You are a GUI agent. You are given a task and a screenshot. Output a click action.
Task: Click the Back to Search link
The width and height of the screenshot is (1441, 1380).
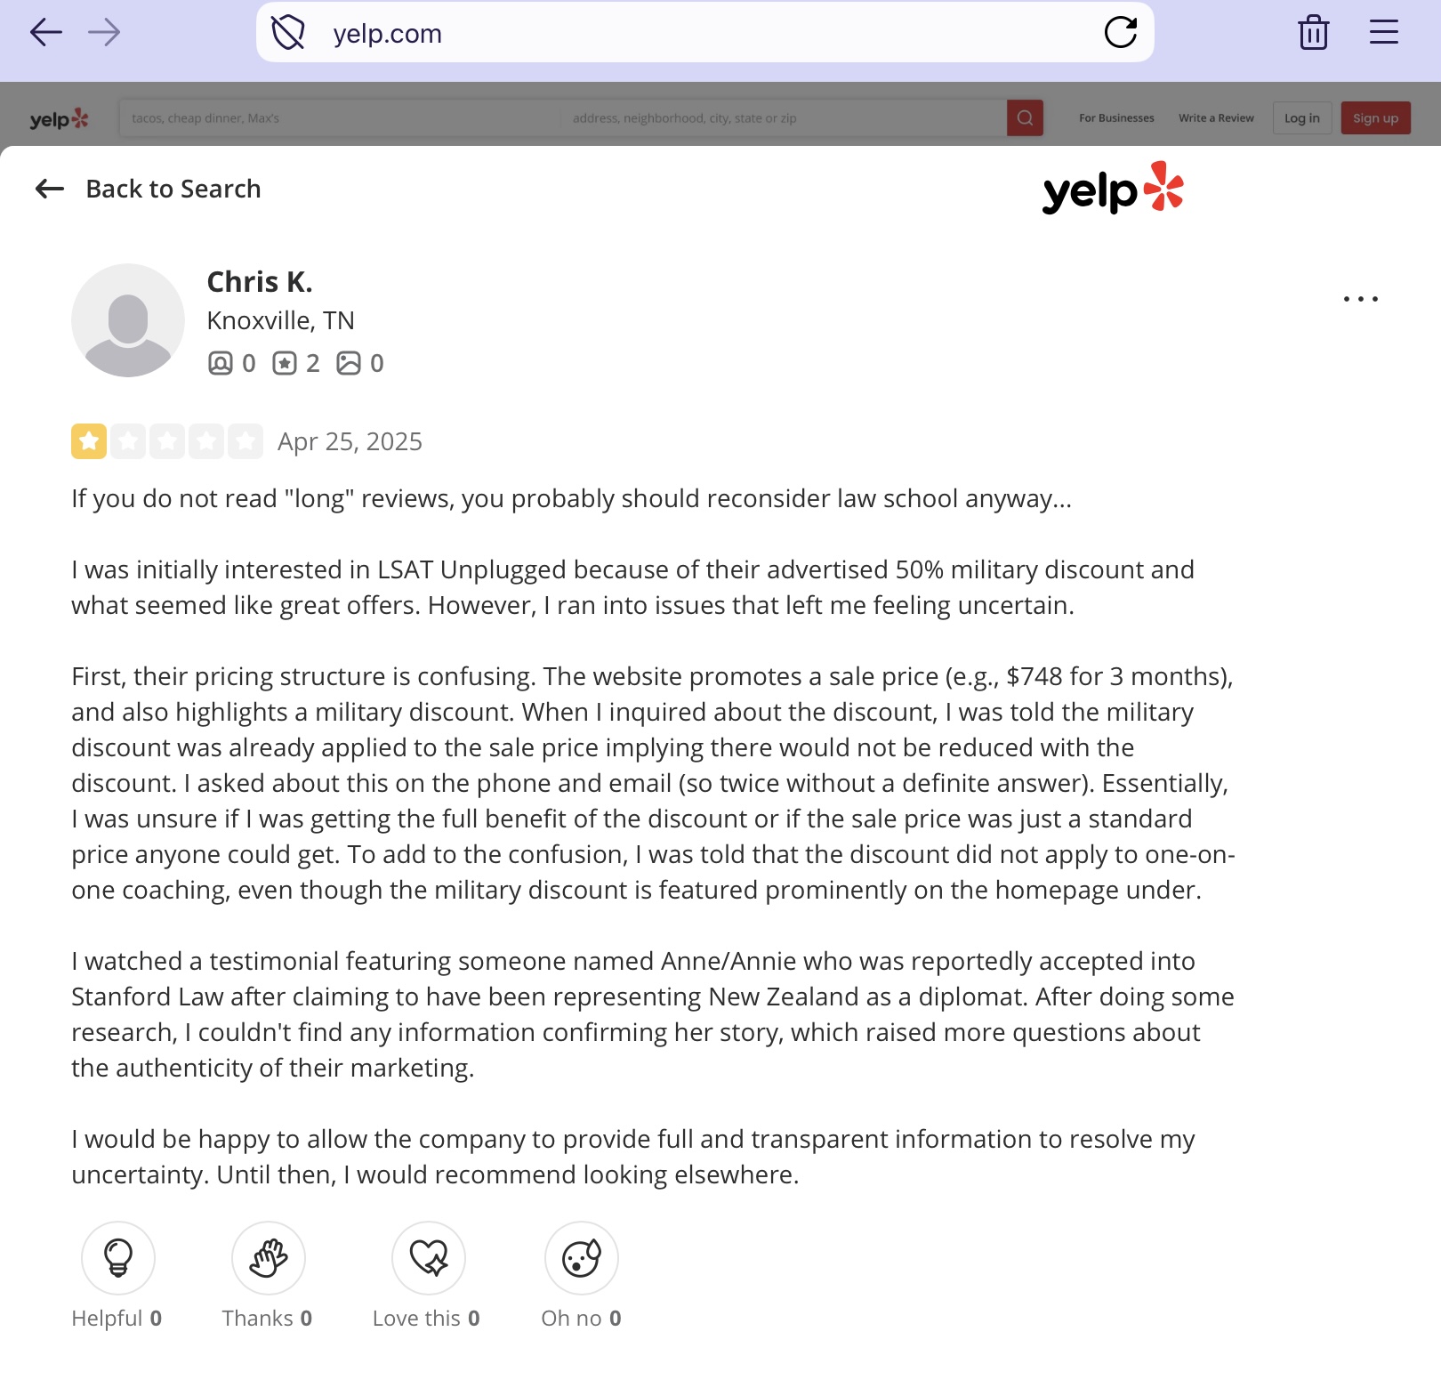[x=149, y=189]
